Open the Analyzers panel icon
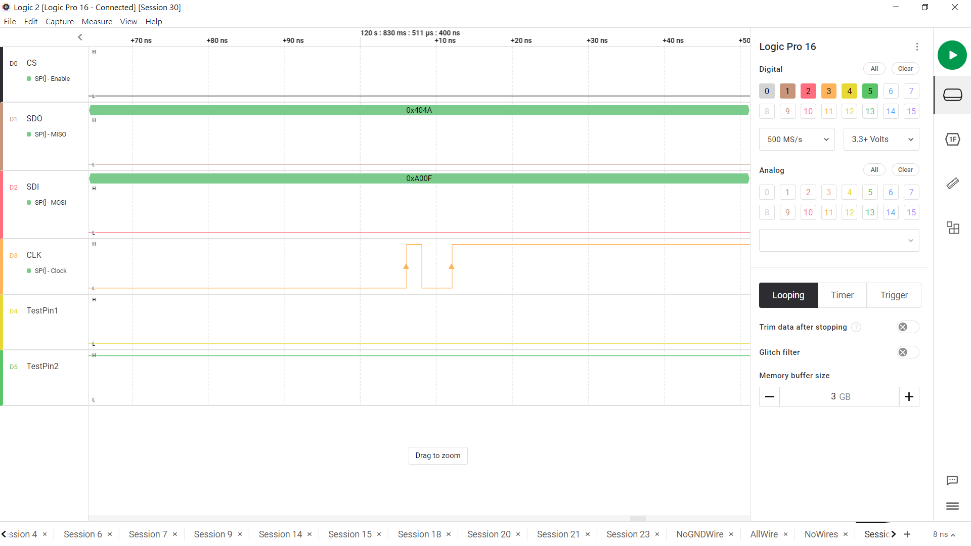 point(952,139)
